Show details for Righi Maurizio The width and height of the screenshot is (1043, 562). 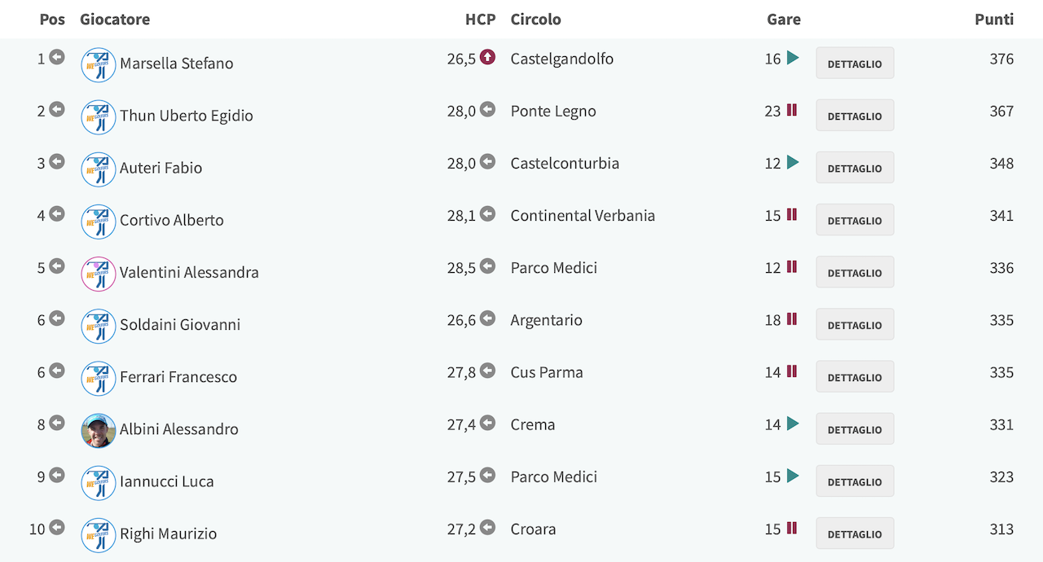pyautogui.click(x=855, y=534)
